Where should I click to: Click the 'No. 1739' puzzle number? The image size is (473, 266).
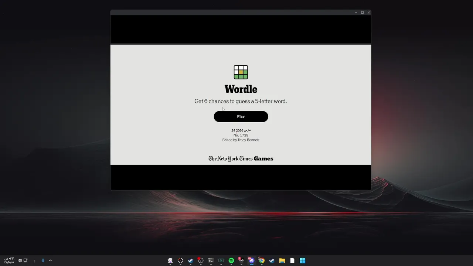point(241,135)
